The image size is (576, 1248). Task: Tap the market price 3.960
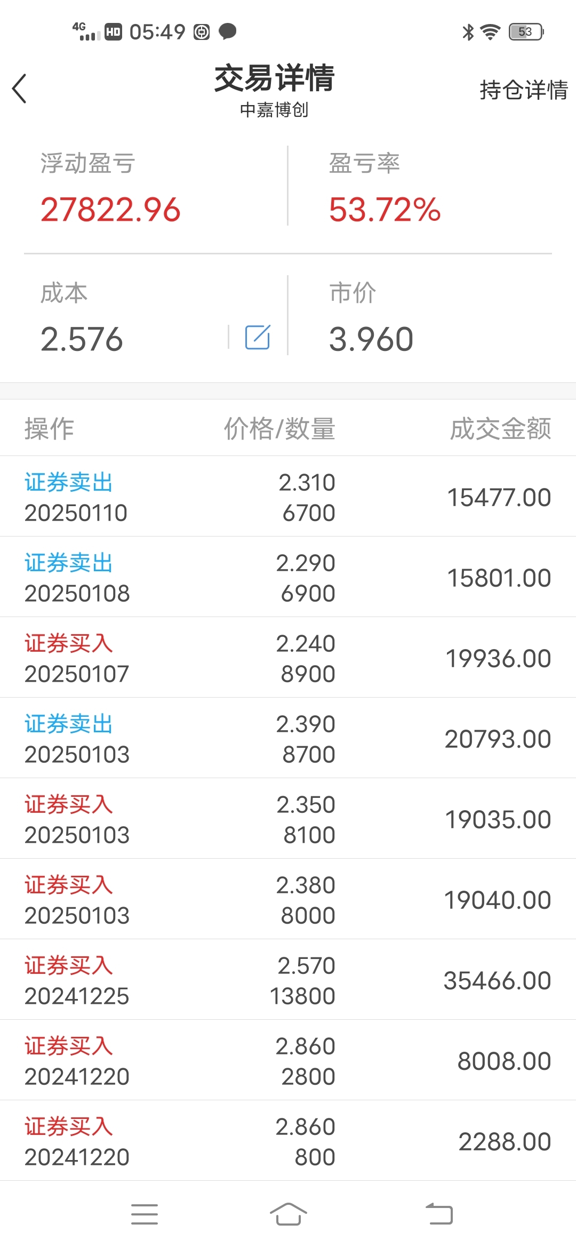[x=371, y=339]
